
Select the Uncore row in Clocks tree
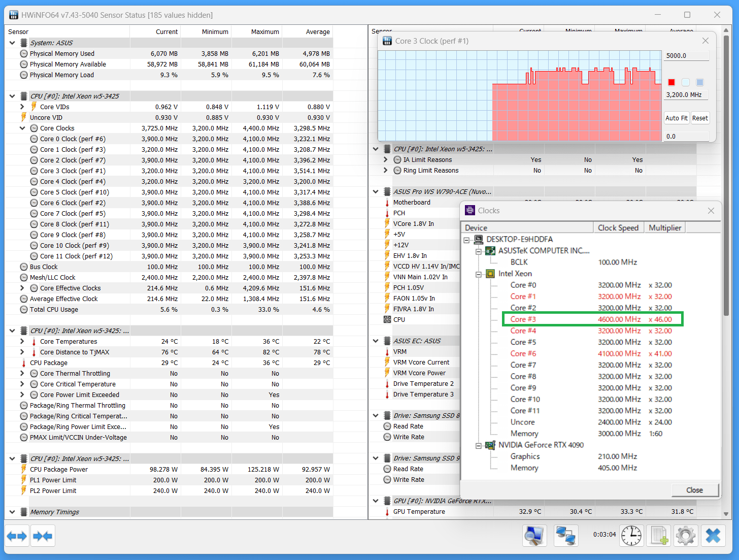point(591,422)
